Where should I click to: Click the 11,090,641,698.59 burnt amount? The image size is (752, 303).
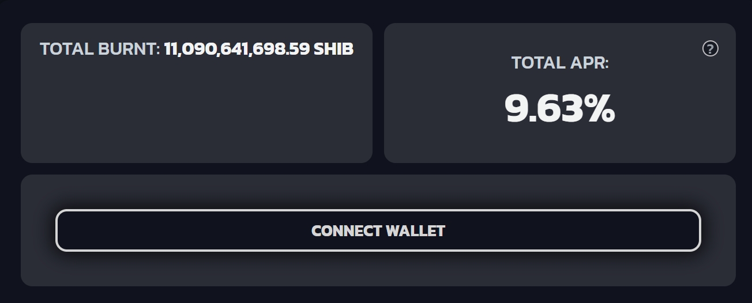237,49
